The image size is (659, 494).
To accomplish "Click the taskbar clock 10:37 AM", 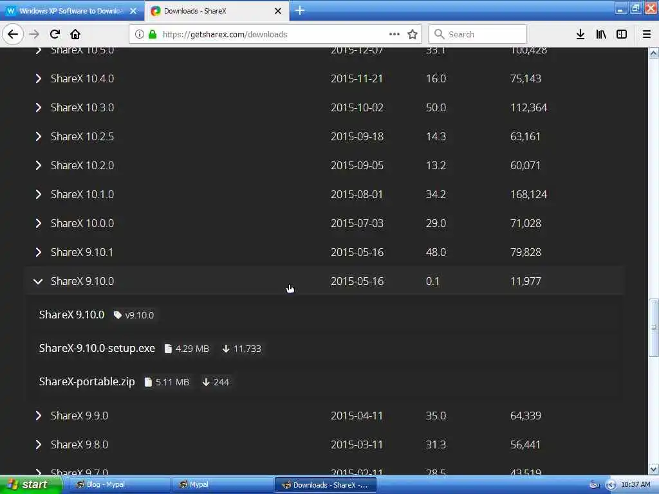I will [x=635, y=485].
